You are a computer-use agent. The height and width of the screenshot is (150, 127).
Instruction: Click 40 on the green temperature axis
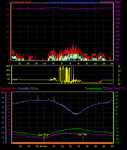pos(117,92)
